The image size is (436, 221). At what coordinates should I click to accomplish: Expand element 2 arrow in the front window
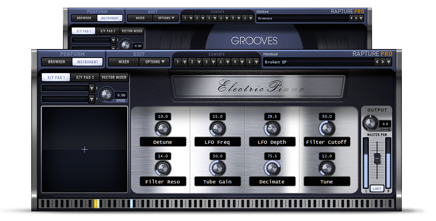199,61
